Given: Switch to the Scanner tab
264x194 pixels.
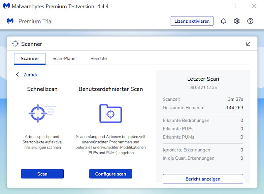Looking at the screenshot, I should pyautogui.click(x=30, y=59).
